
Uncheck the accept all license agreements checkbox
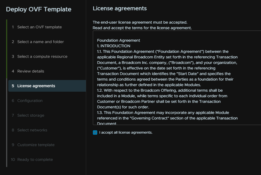(x=95, y=132)
